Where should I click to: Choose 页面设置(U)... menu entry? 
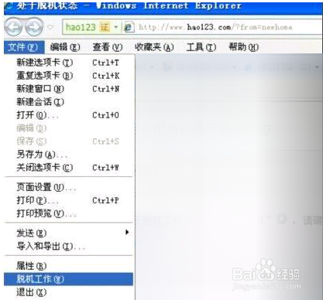69,187
